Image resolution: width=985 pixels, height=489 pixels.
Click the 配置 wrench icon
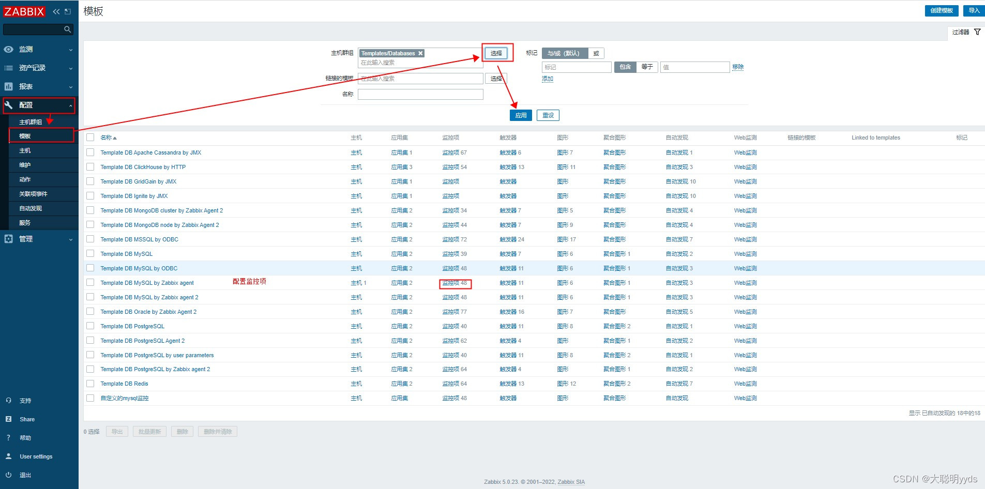[x=9, y=105]
